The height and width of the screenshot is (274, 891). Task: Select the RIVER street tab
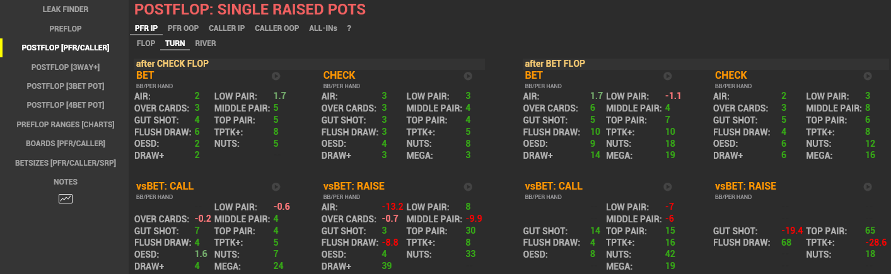(206, 43)
